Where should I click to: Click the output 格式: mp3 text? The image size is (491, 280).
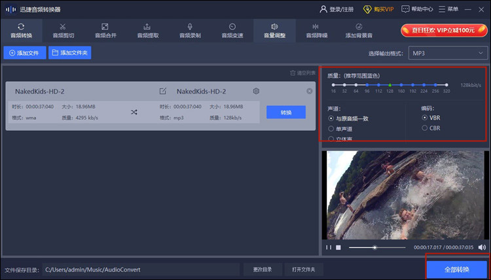(172, 118)
